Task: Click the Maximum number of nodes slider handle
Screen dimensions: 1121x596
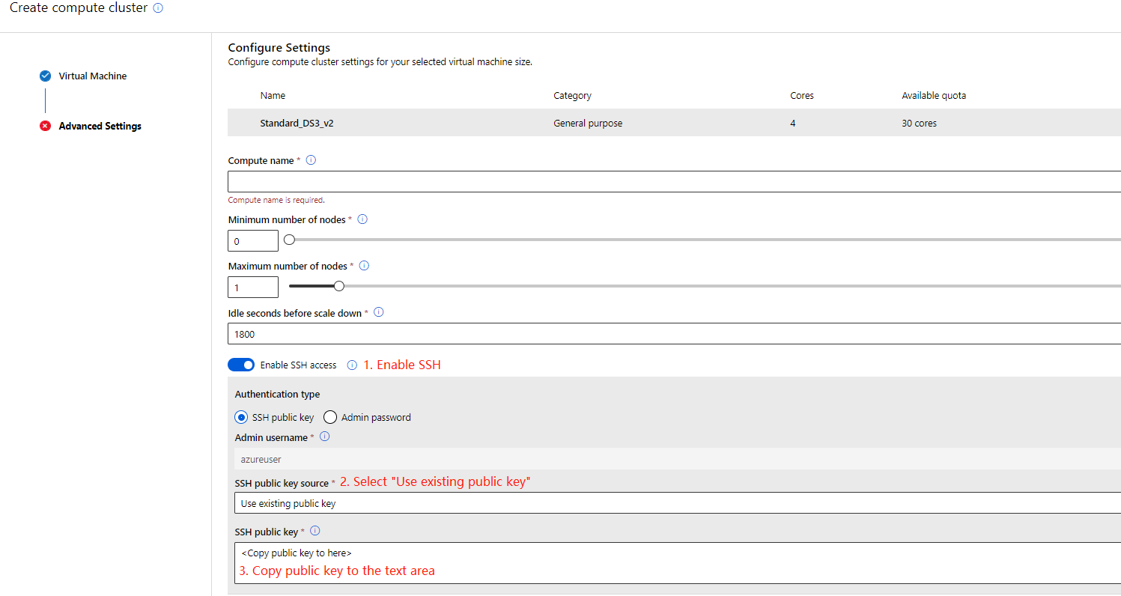Action: [x=339, y=286]
